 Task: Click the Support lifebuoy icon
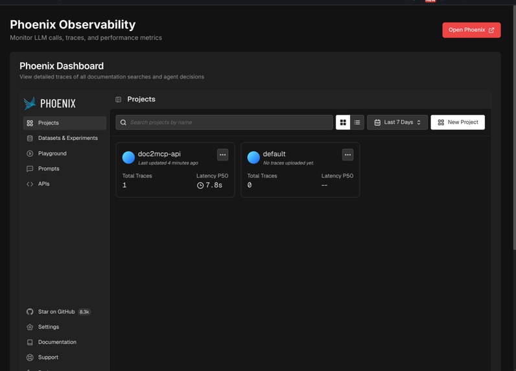30,357
